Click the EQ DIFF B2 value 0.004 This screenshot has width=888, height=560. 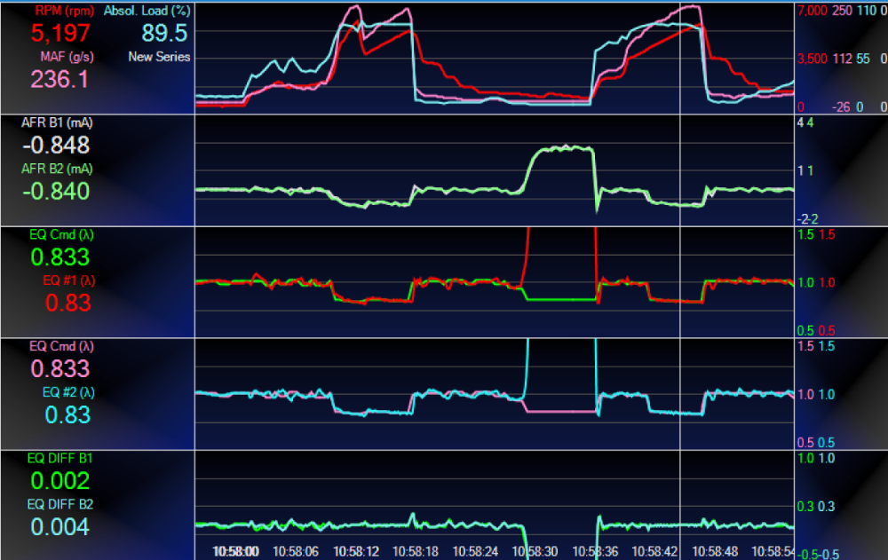click(x=60, y=527)
